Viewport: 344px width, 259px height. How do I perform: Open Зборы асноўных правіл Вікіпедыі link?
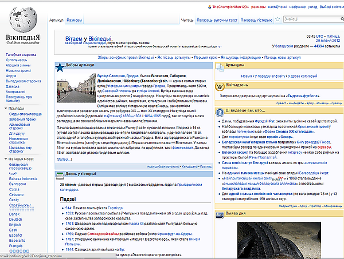(126, 58)
